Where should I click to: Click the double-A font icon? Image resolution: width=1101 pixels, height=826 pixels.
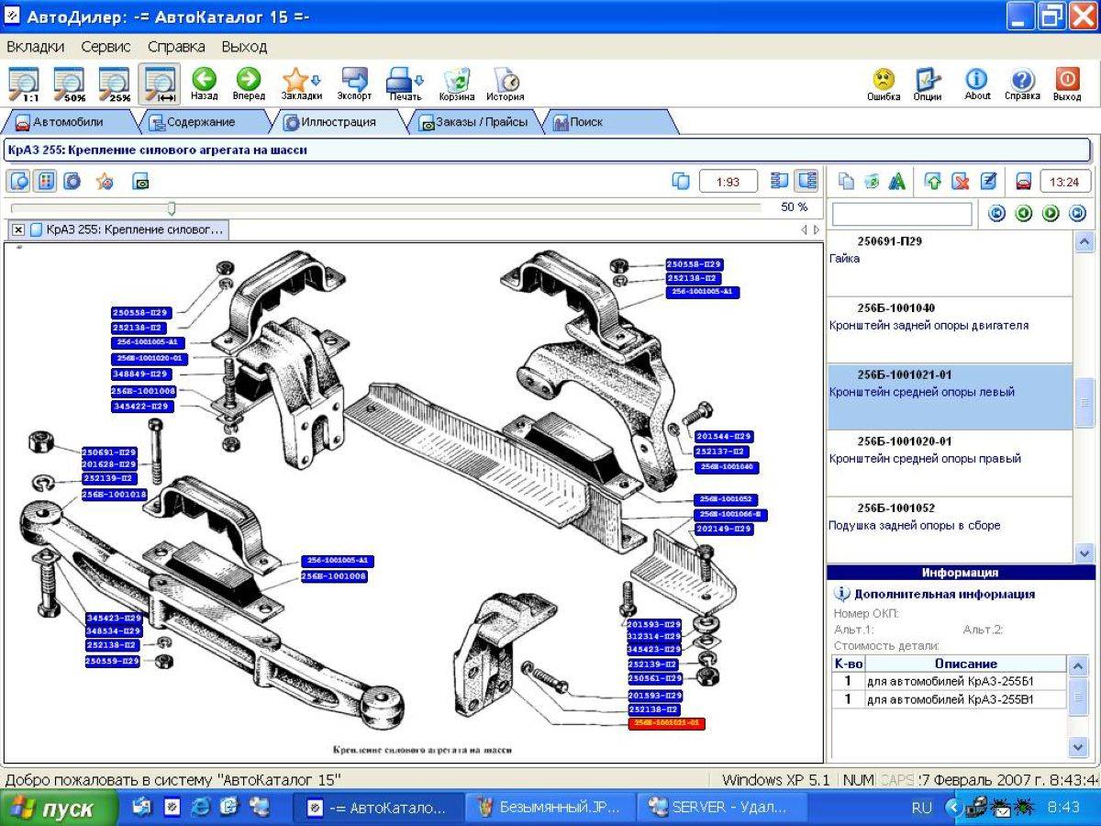897,182
